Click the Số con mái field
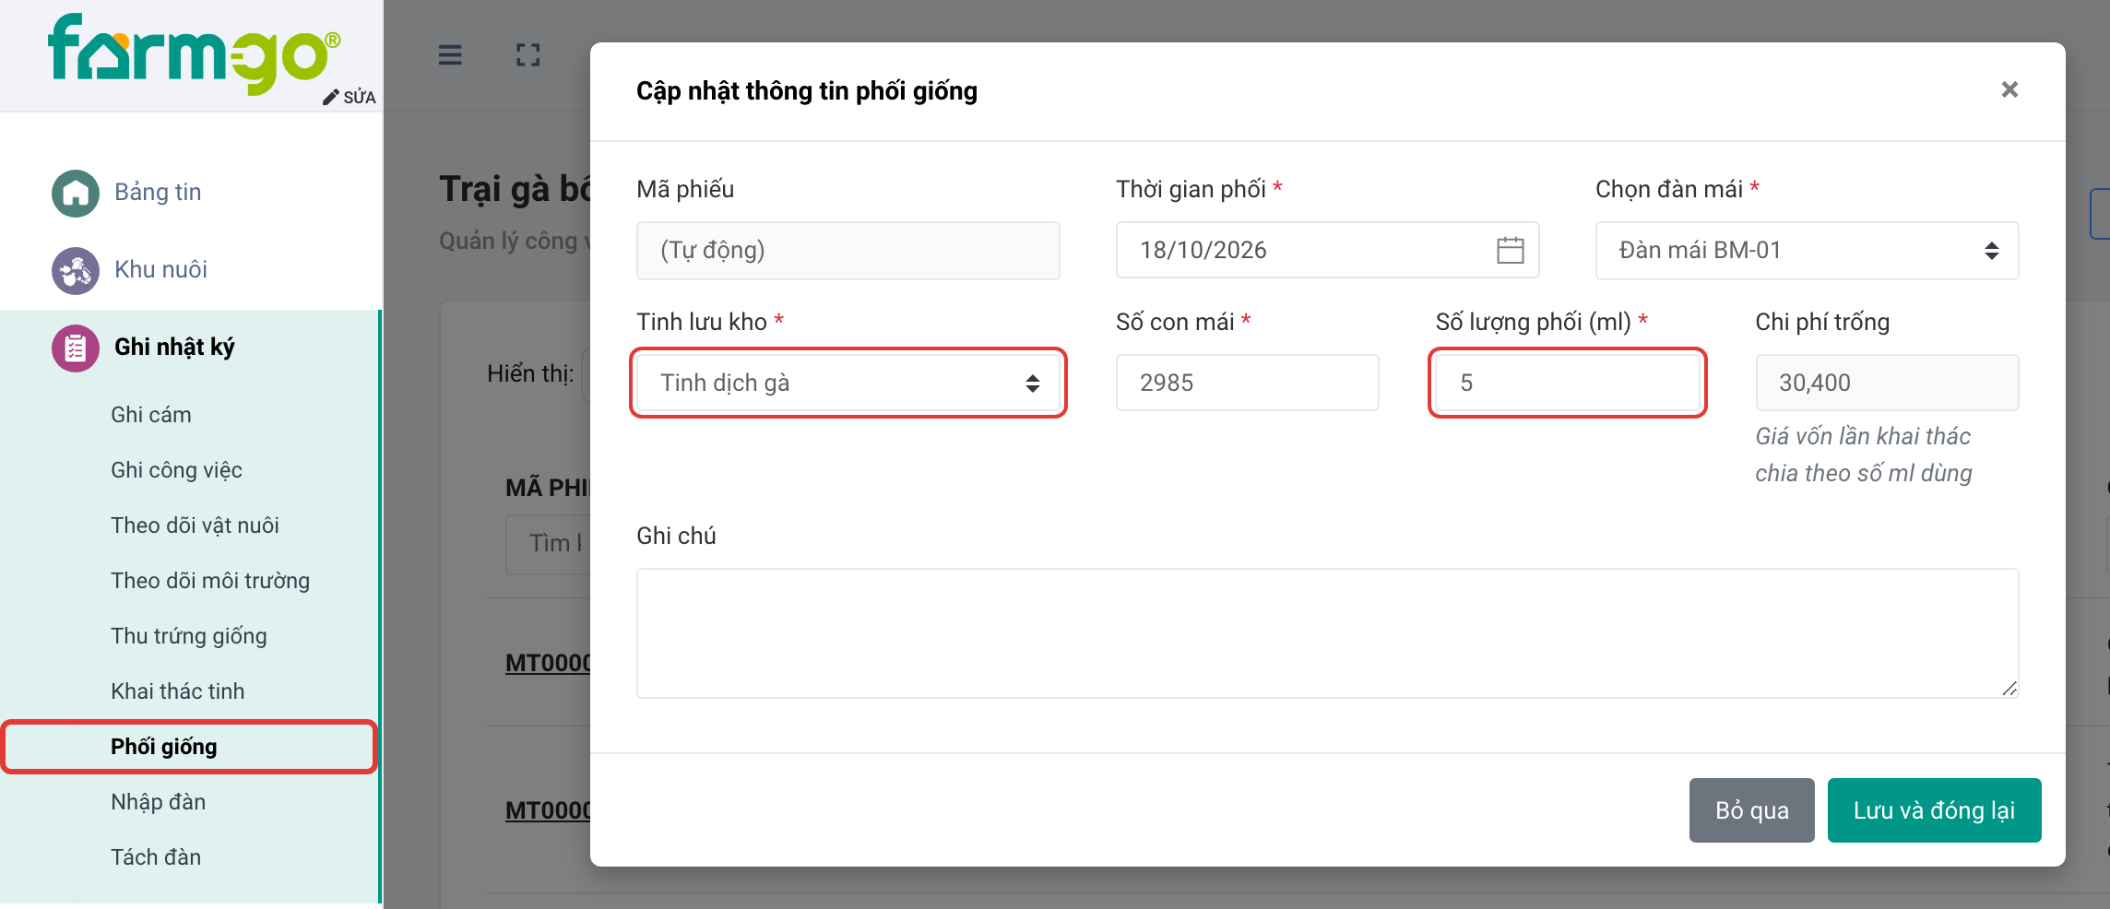 [x=1248, y=383]
